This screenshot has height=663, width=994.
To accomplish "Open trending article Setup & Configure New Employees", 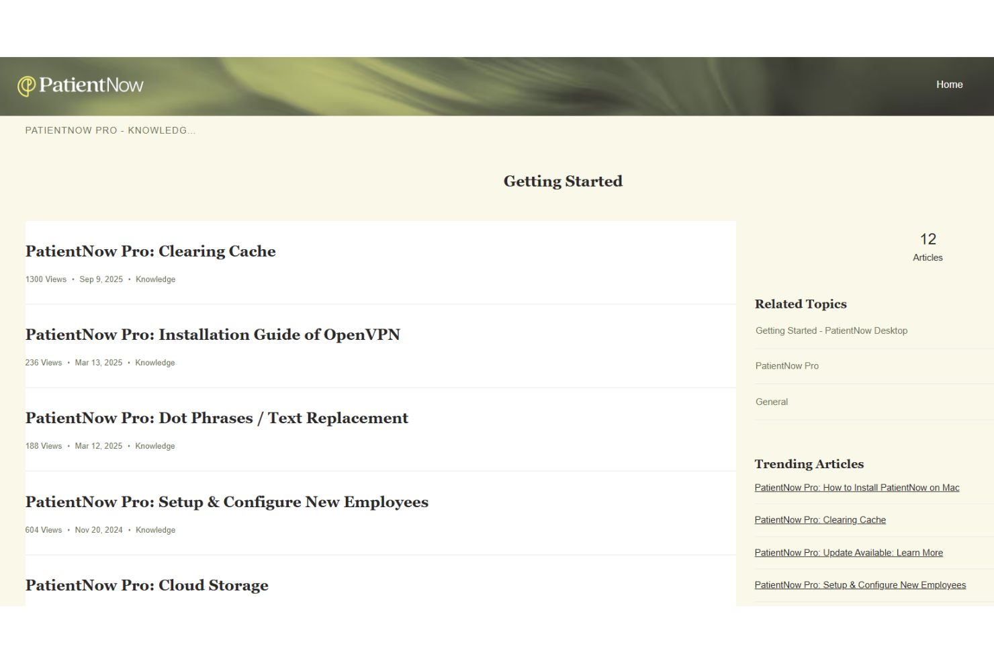I will pos(860,585).
